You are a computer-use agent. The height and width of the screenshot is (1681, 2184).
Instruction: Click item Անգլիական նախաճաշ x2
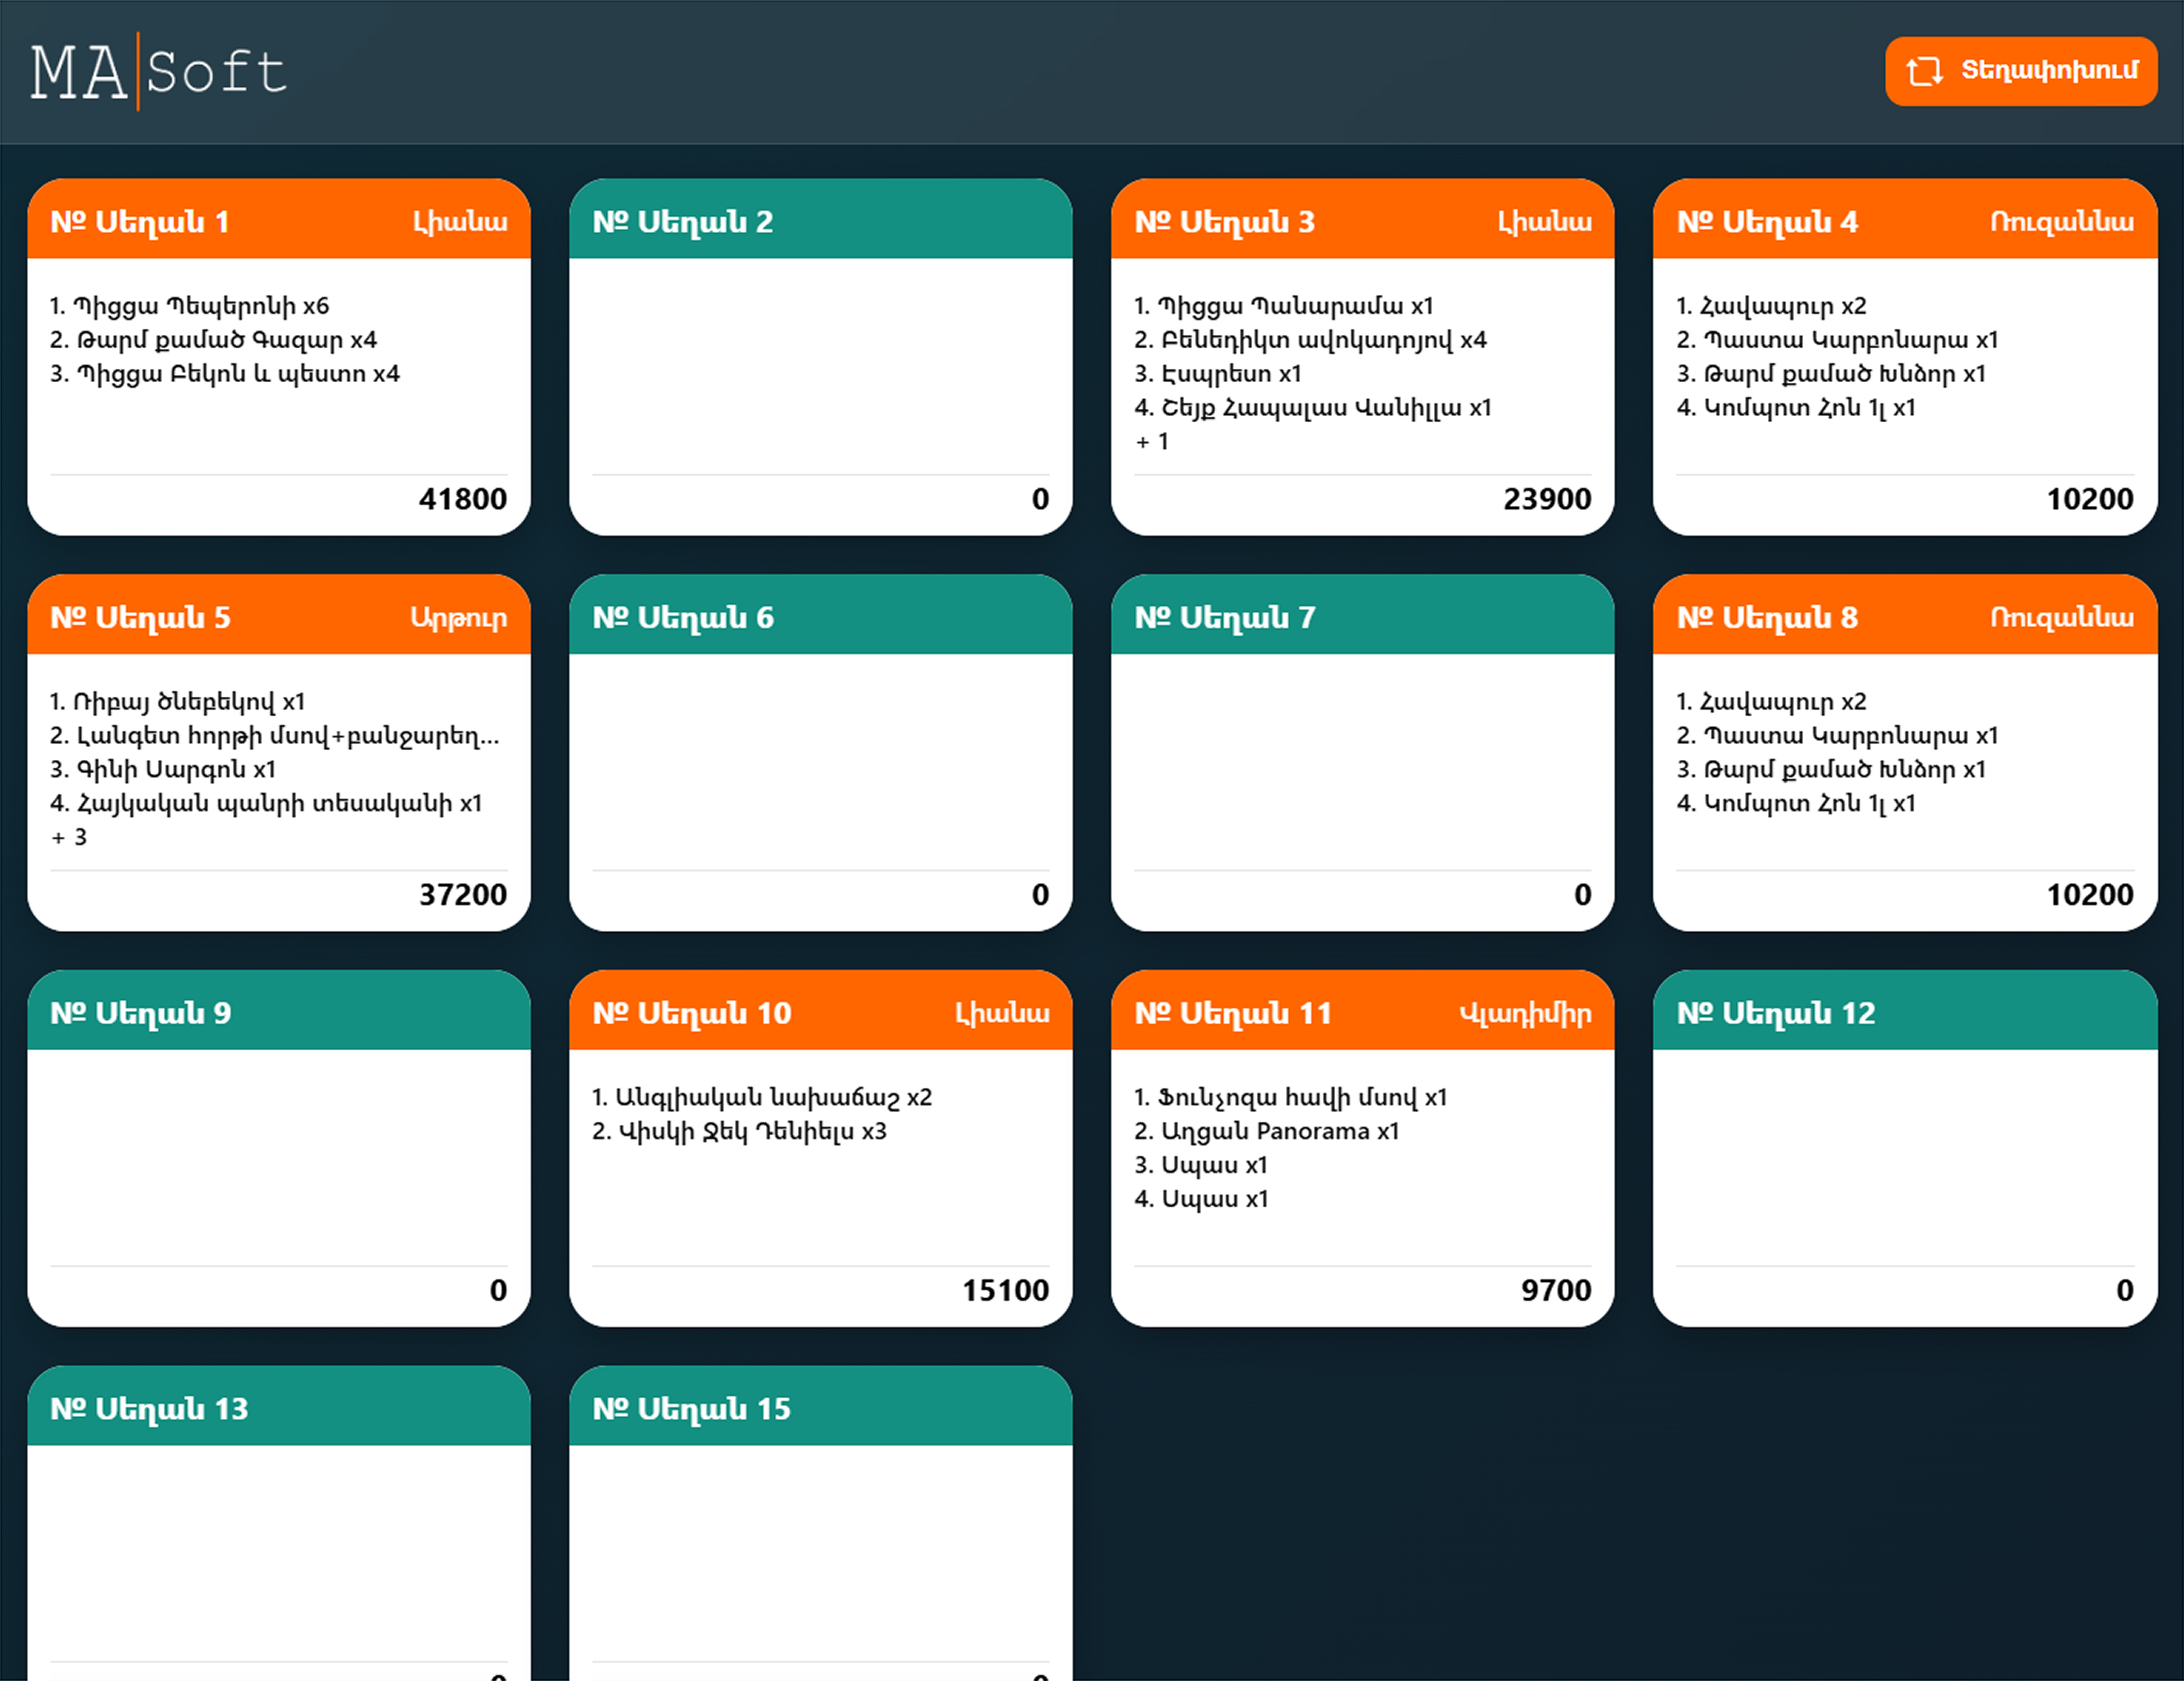(762, 1098)
